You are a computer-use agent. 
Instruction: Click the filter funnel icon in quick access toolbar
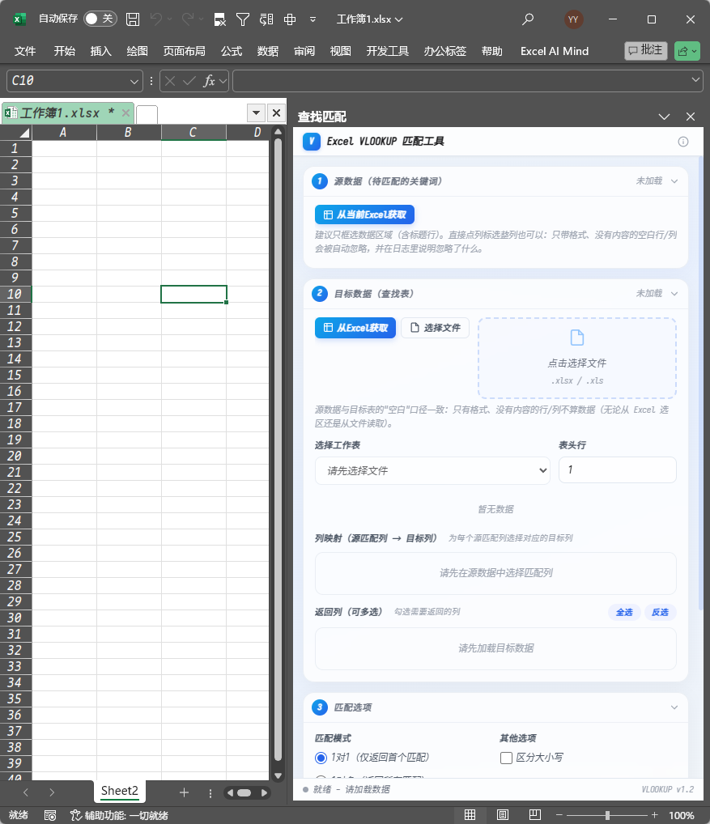243,19
